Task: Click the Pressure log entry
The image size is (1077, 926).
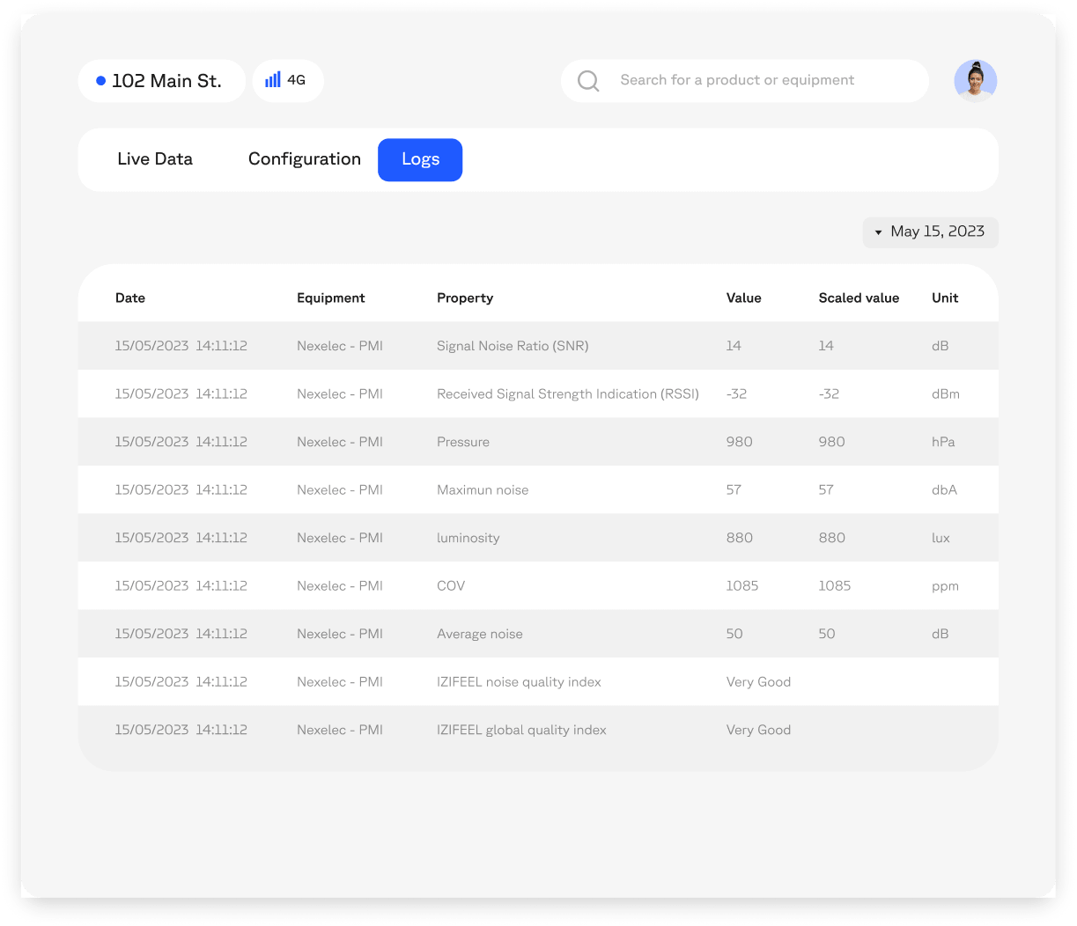Action: click(x=463, y=442)
